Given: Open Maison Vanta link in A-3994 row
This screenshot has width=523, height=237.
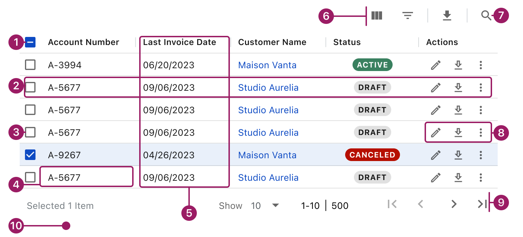Looking at the screenshot, I should pyautogui.click(x=267, y=65).
